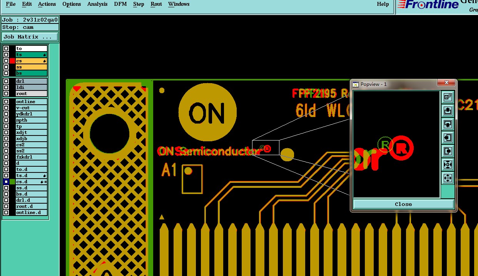The image size is (478, 276).
Task: Select the xdjt layer row
Action: (31, 133)
